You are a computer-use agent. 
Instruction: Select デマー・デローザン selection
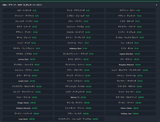pyautogui.click(x=79, y=70)
